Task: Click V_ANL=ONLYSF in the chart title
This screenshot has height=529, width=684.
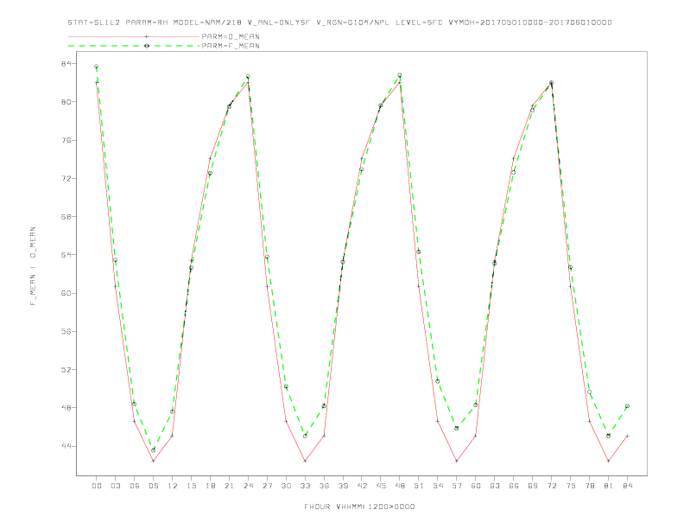Action: point(279,22)
